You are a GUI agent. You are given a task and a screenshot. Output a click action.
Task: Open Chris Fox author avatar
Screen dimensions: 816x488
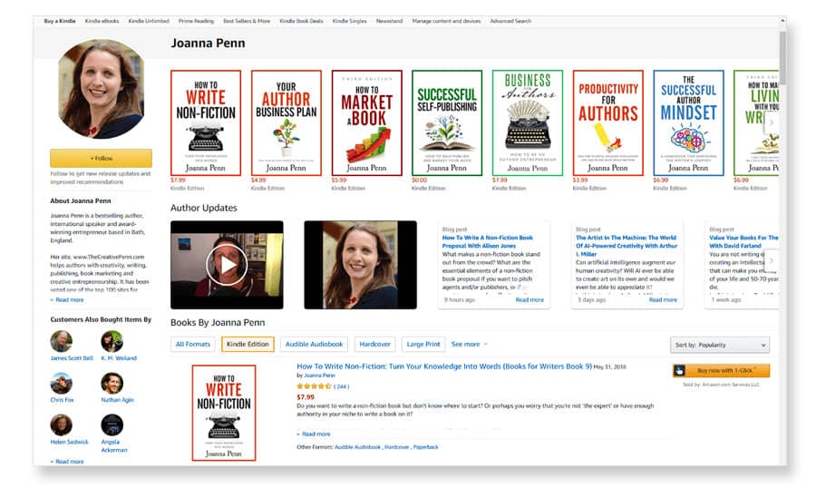[x=61, y=383]
